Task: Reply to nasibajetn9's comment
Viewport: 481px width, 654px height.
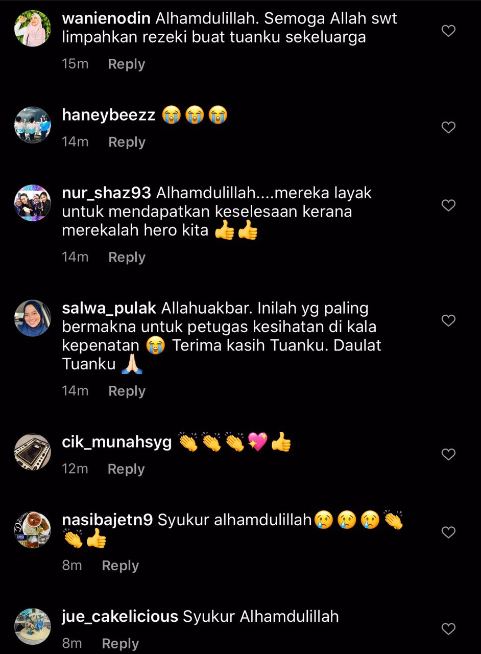Action: pos(120,566)
